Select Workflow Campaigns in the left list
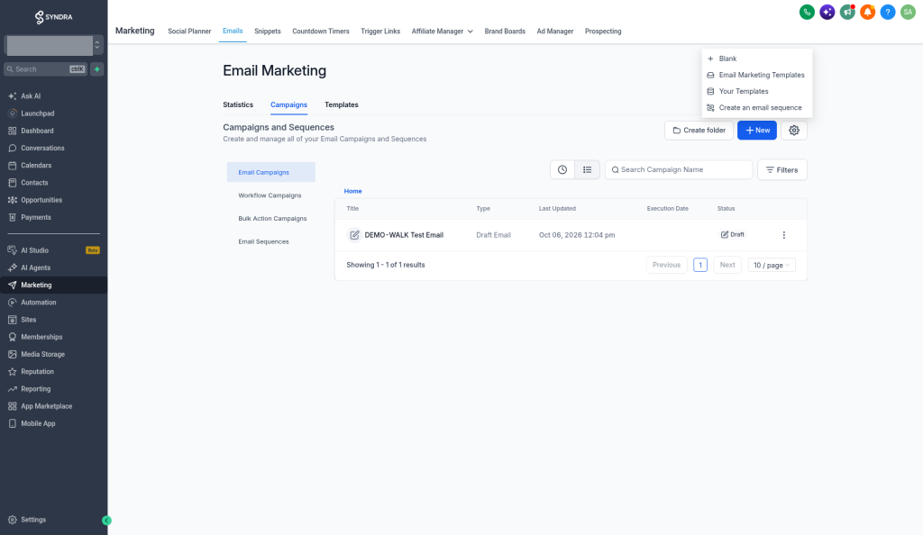 (270, 195)
